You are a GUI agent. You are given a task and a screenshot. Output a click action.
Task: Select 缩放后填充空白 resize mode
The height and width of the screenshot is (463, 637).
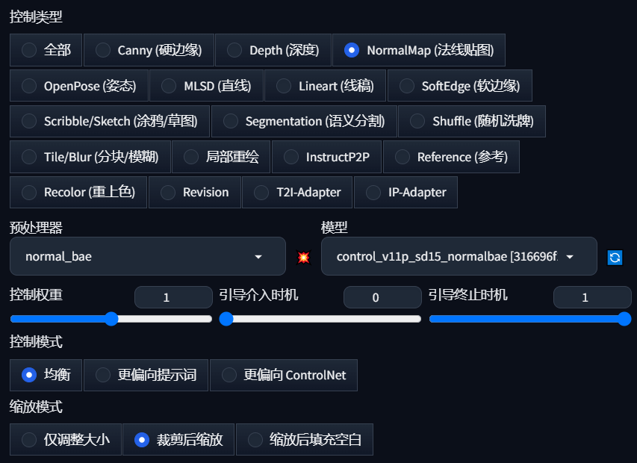coord(304,439)
